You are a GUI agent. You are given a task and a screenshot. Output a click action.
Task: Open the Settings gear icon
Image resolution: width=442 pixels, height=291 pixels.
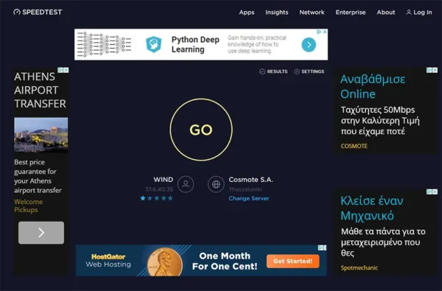pos(297,71)
